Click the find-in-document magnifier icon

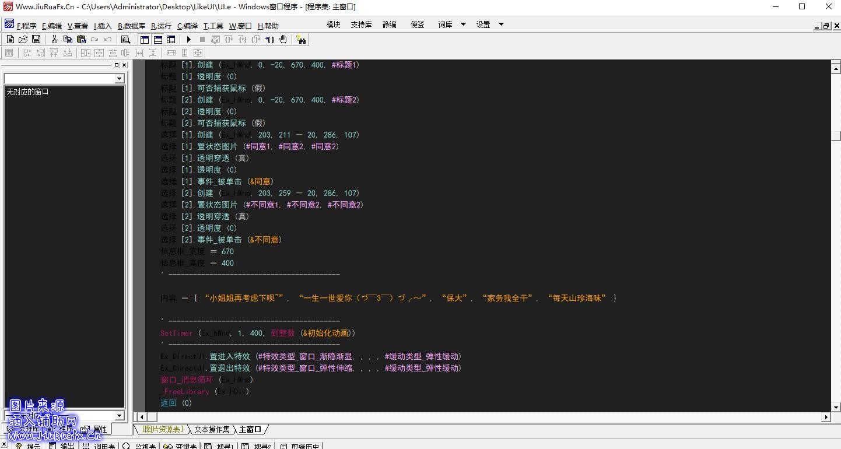125,40
